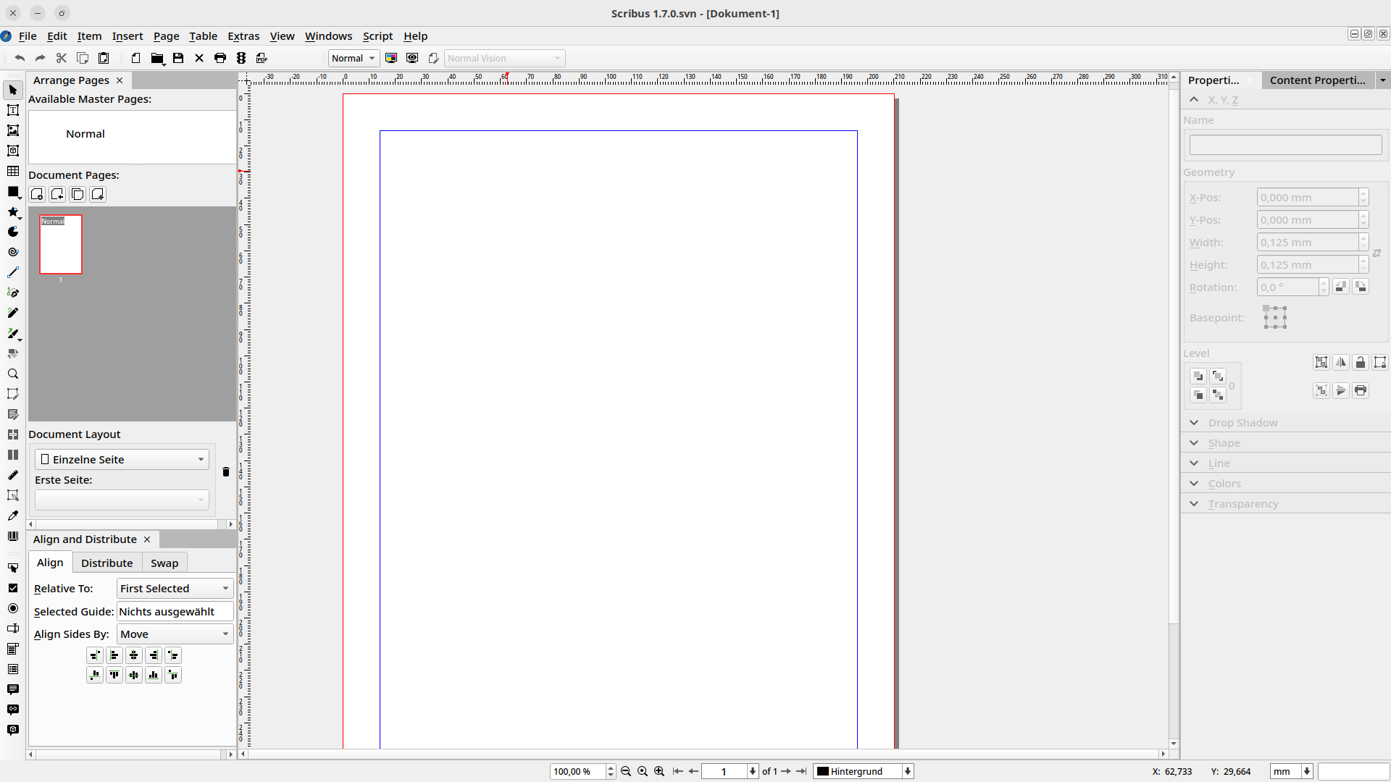Select the Image Frame tool
The width and height of the screenshot is (1391, 782).
click(x=13, y=130)
